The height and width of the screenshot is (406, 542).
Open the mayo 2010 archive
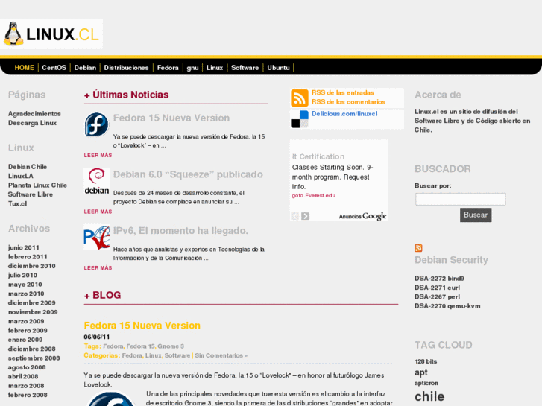(x=25, y=285)
